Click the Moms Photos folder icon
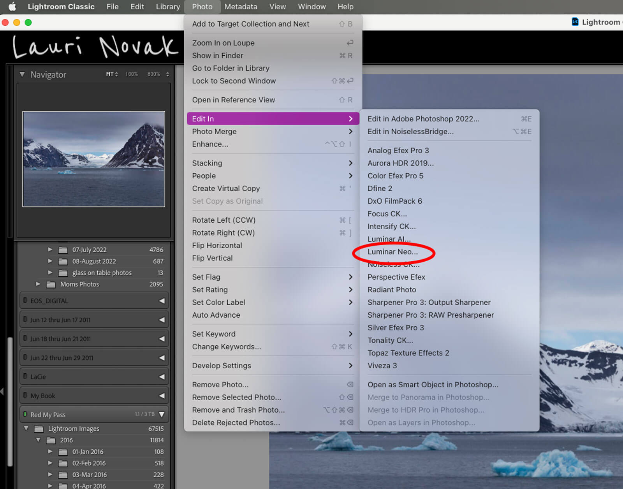623x489 pixels. coord(51,285)
